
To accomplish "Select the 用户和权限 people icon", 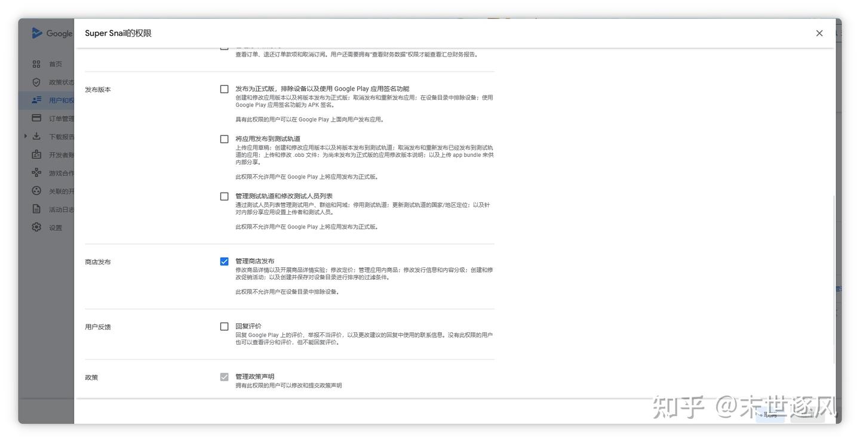I will tap(36, 100).
